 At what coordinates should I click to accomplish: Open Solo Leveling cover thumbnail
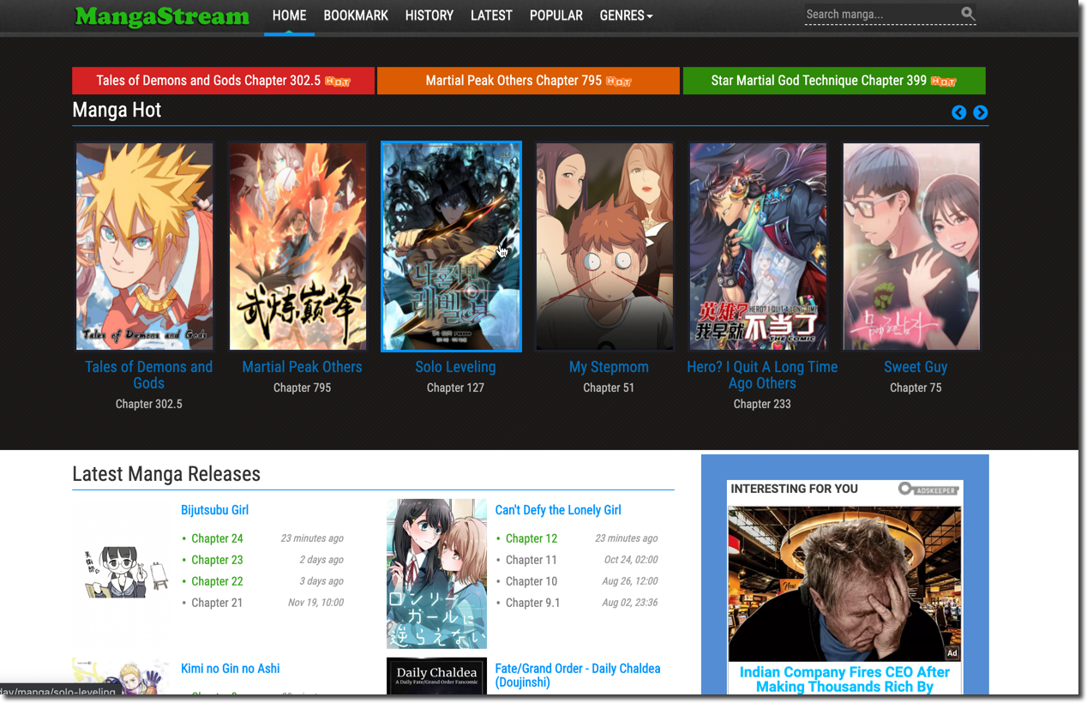click(452, 246)
